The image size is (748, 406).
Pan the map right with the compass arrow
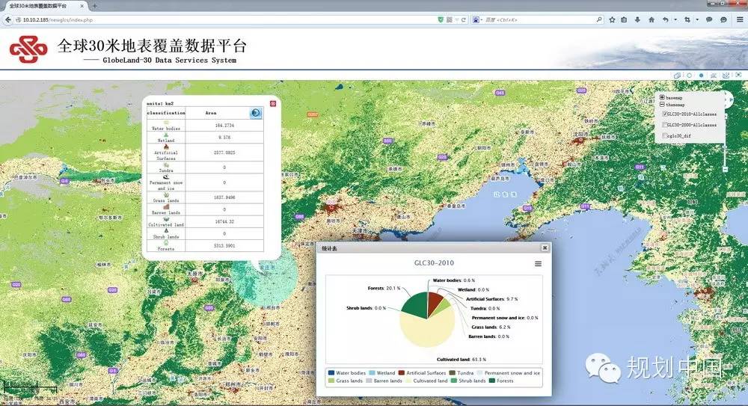pos(732,99)
